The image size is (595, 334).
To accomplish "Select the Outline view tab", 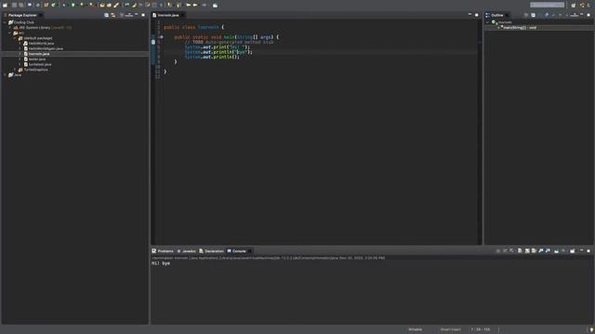I will click(496, 15).
